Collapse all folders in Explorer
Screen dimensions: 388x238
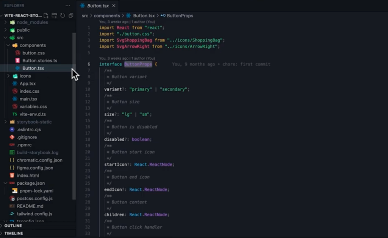point(71,16)
